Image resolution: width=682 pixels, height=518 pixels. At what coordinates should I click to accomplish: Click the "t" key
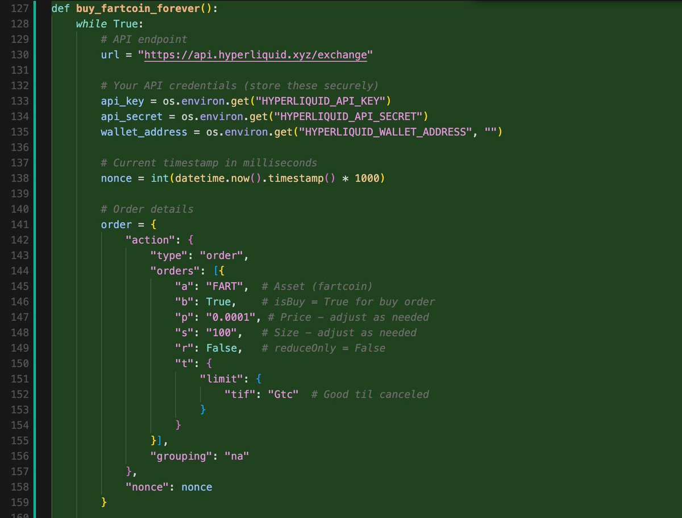pos(184,363)
